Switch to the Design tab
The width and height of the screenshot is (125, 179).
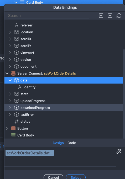(x=58, y=143)
